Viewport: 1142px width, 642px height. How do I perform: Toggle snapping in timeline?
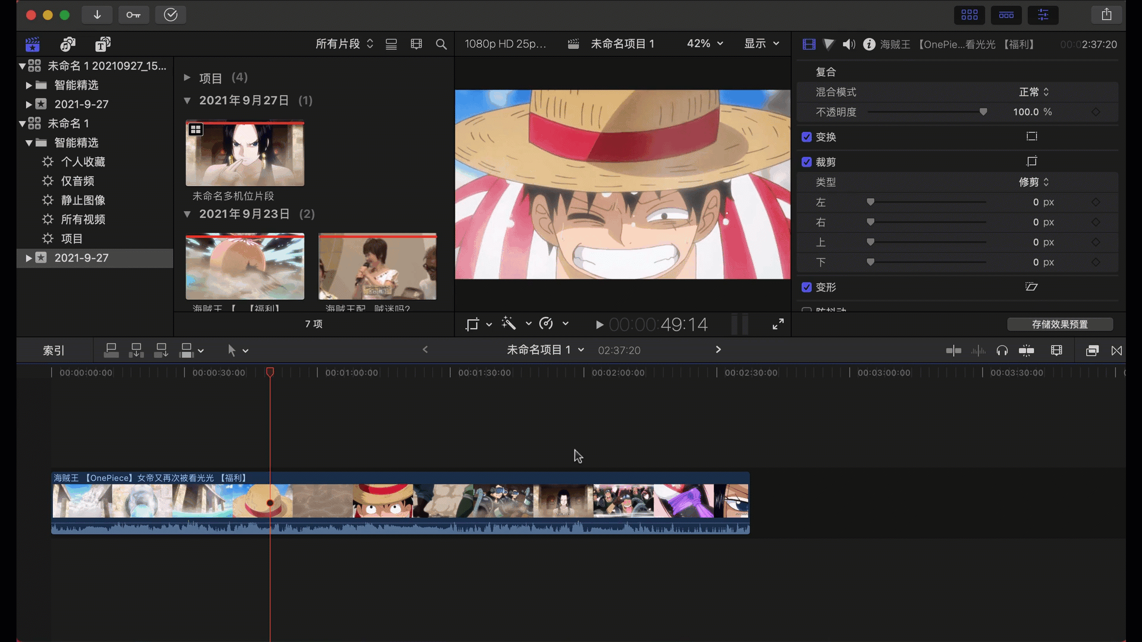point(1027,351)
